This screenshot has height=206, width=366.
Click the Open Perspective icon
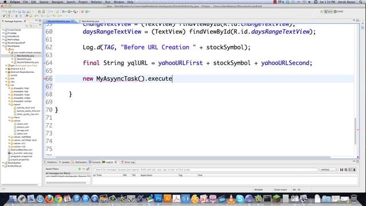(x=322, y=11)
